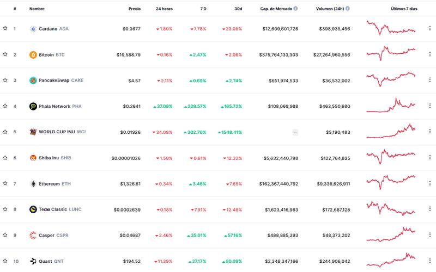
Task: Click the Cardano coin logo icon
Action: 33,29
